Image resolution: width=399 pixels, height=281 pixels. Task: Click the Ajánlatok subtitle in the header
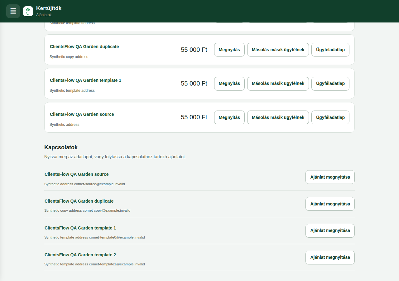(x=44, y=15)
